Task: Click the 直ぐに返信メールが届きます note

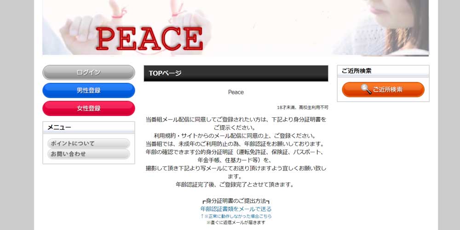Action: click(236, 223)
